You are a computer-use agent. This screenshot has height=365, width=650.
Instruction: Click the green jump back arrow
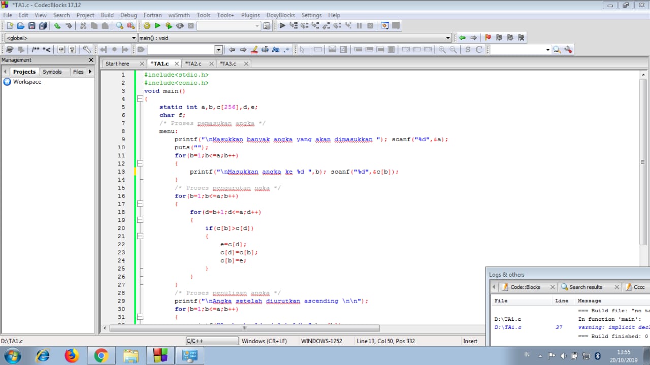pyautogui.click(x=462, y=38)
